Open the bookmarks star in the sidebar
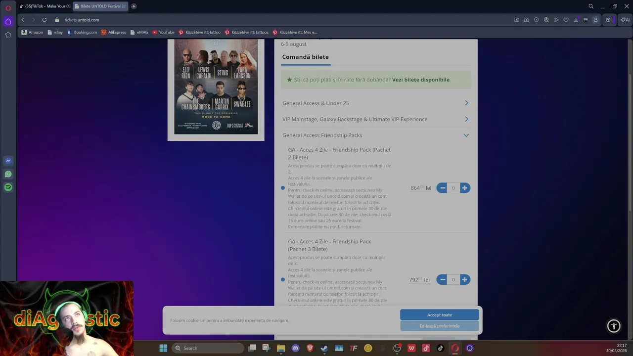 8,35
